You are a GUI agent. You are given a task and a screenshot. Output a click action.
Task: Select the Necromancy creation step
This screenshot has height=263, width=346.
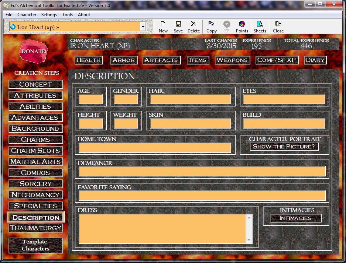pos(36,195)
